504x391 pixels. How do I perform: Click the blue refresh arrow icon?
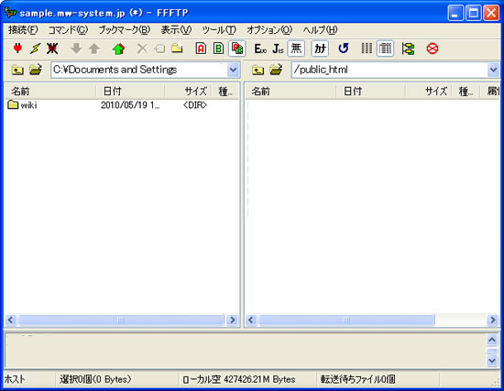point(343,49)
